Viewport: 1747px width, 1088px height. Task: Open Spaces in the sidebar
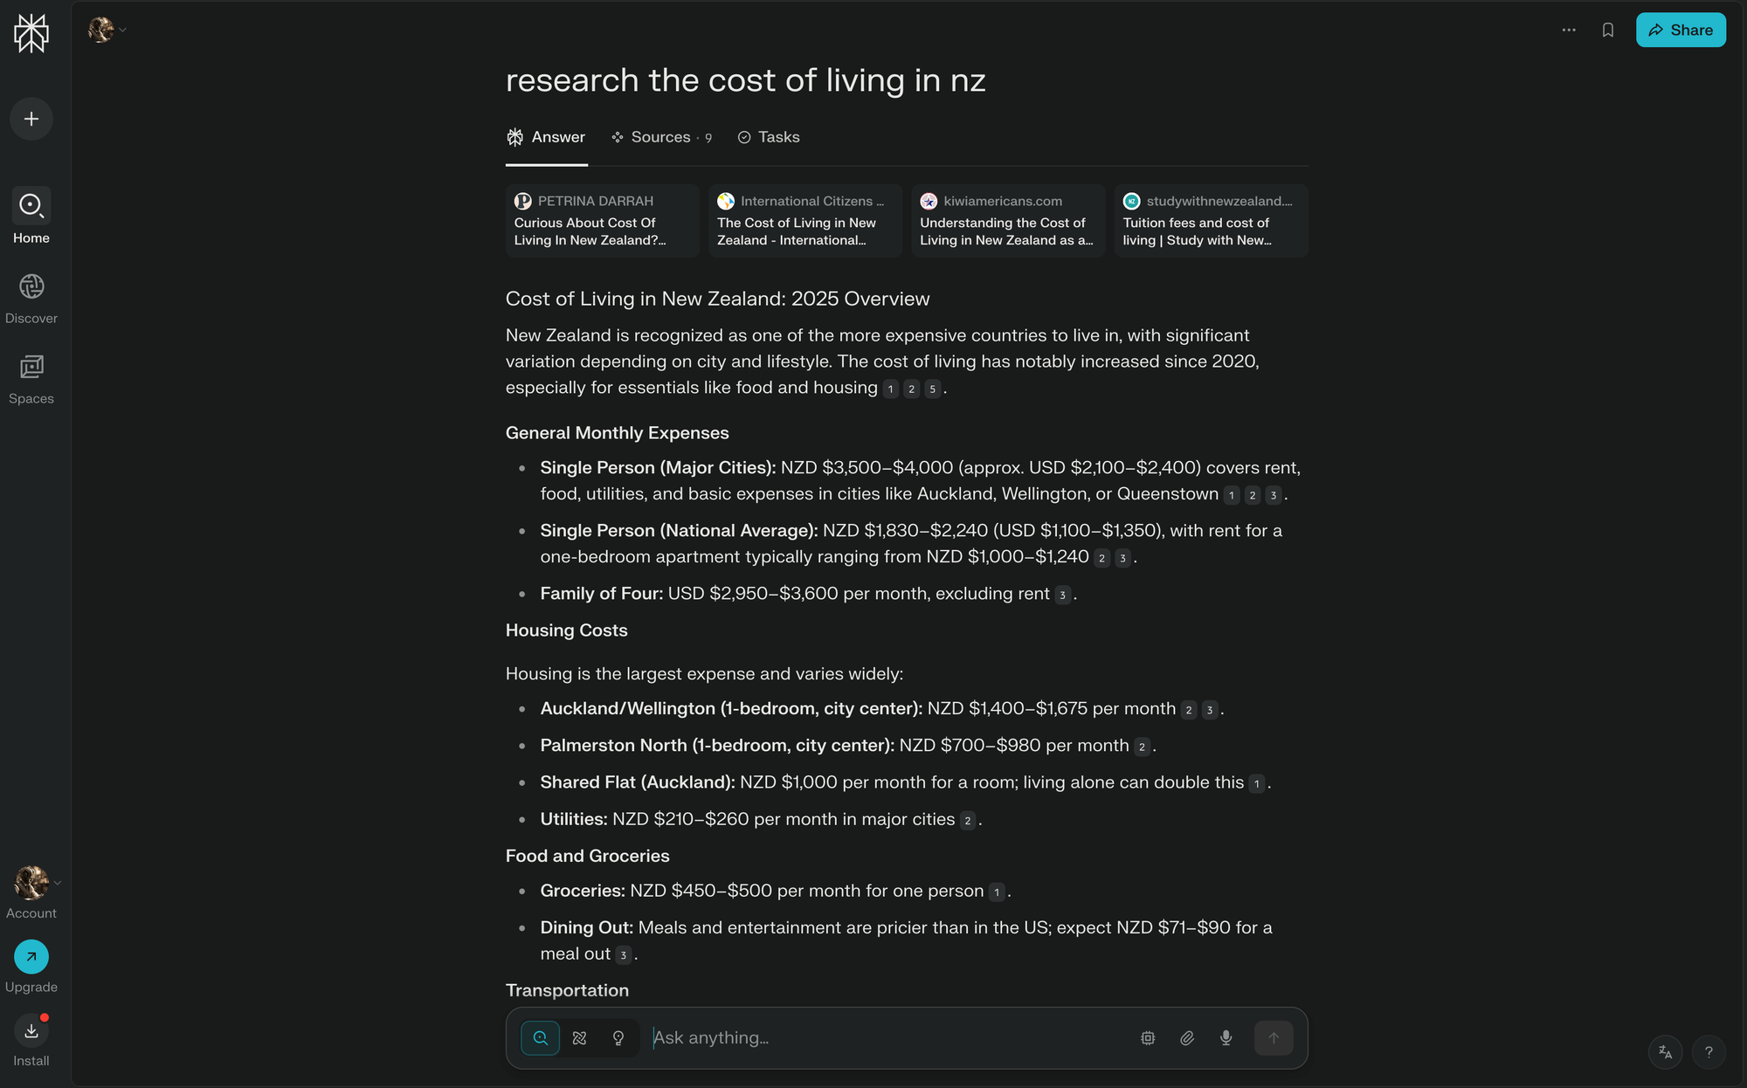pos(31,379)
